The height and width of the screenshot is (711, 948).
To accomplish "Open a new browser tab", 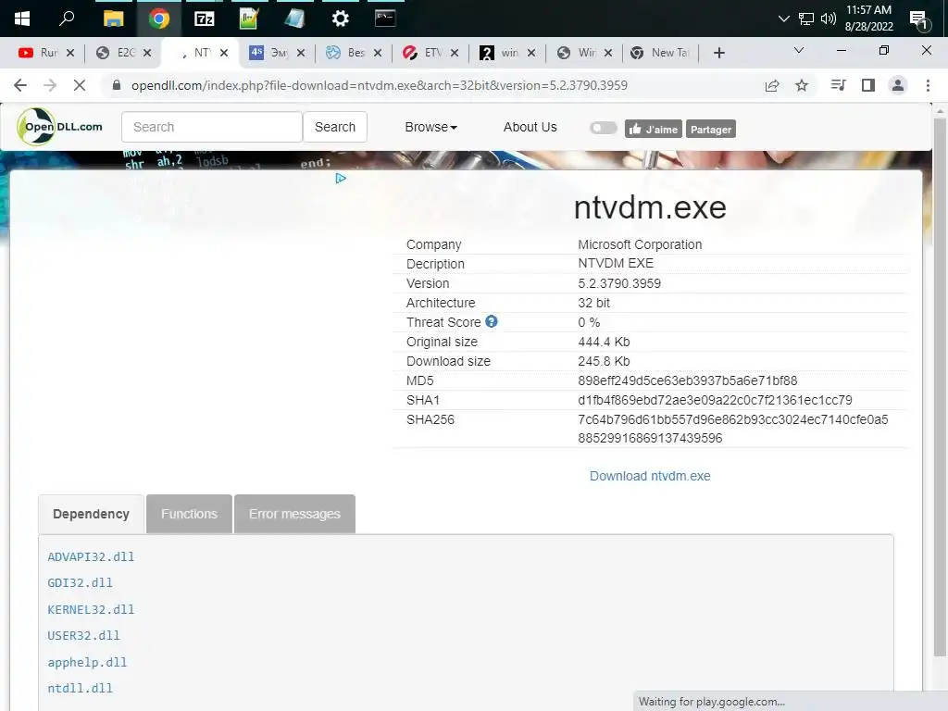I will coord(718,53).
